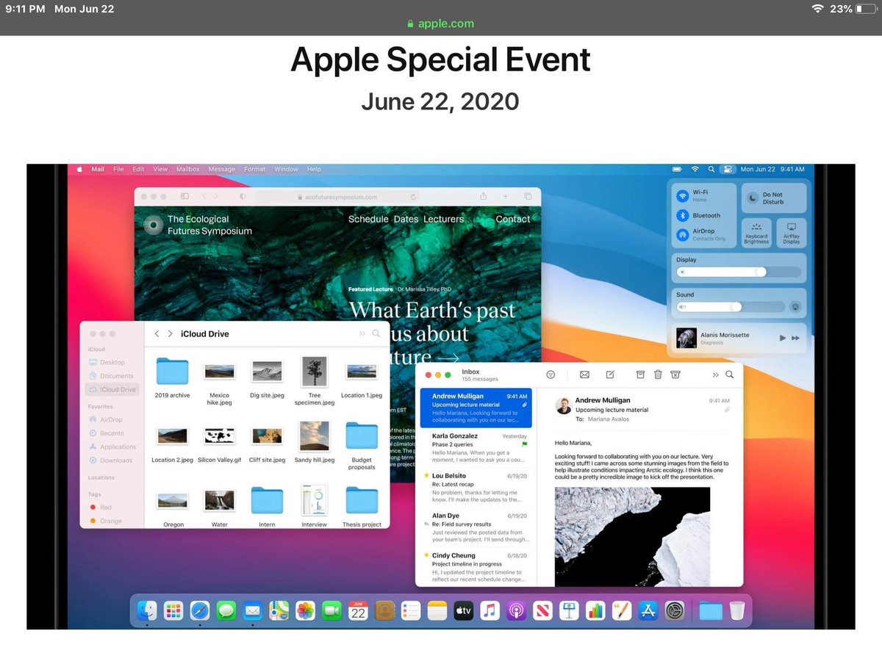
Task: Select Applications in Finder sidebar
Action: pyautogui.click(x=112, y=447)
